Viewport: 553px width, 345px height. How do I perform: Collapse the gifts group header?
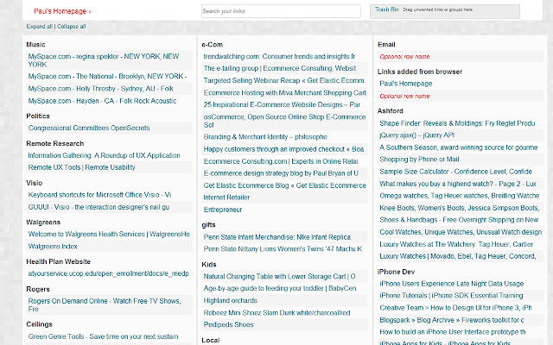coord(208,225)
